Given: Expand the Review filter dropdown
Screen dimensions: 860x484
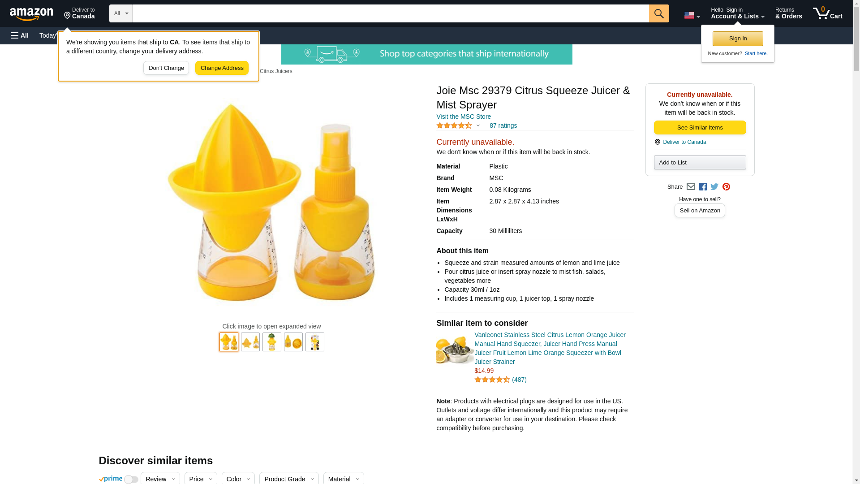Looking at the screenshot, I should pos(160,479).
